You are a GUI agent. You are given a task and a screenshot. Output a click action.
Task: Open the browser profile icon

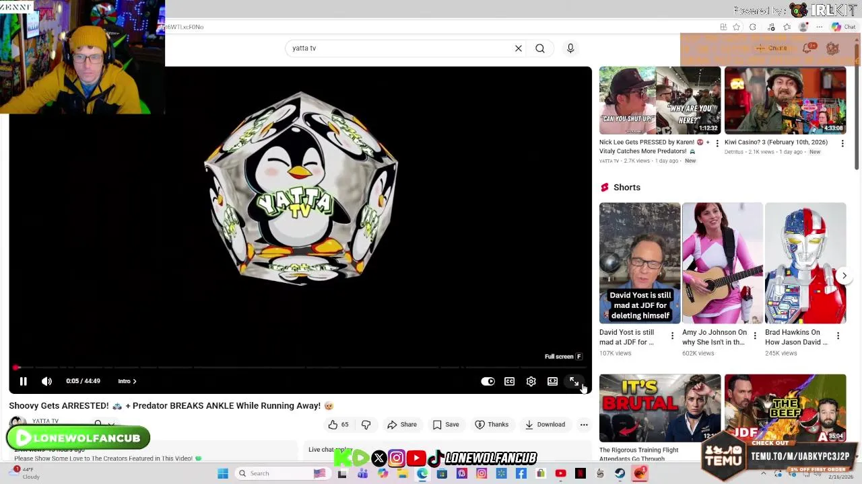pos(803,27)
